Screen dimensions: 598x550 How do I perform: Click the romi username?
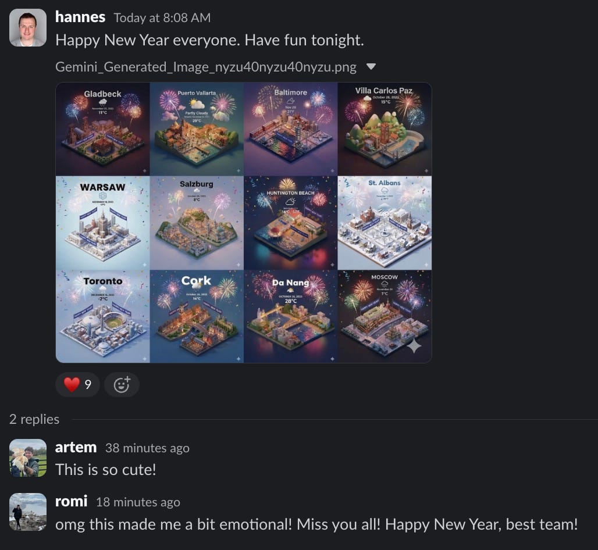pos(72,502)
